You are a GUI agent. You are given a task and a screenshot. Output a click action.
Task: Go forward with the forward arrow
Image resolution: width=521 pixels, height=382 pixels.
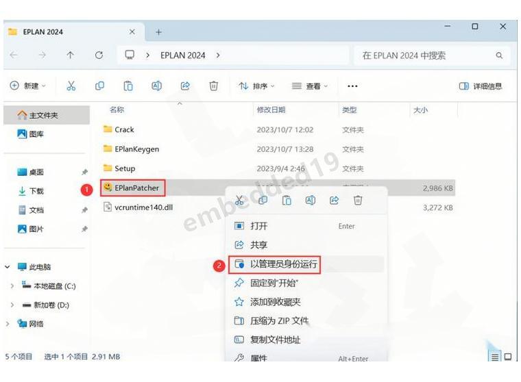point(43,55)
